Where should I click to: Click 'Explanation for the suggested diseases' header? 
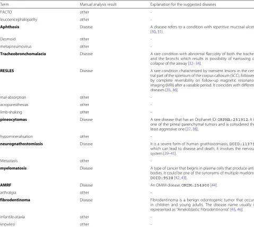(x=183, y=4)
